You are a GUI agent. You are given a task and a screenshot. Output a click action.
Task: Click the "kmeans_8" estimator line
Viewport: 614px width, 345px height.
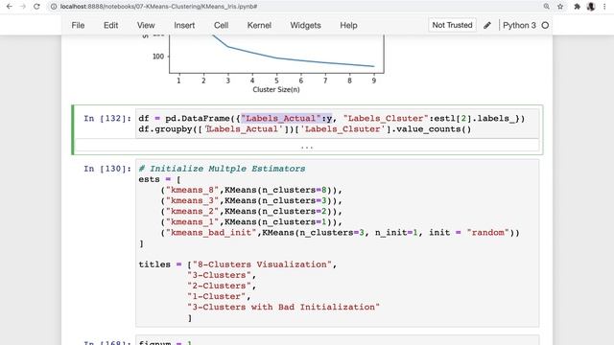pyautogui.click(x=251, y=190)
